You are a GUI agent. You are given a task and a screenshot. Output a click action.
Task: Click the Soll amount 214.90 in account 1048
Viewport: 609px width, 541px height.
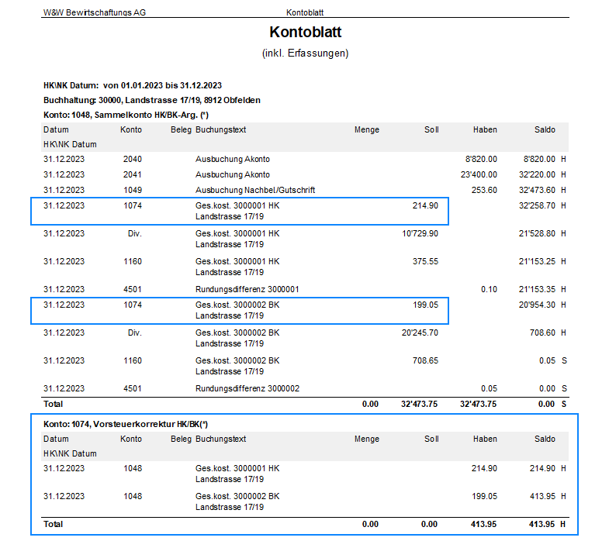click(x=425, y=205)
